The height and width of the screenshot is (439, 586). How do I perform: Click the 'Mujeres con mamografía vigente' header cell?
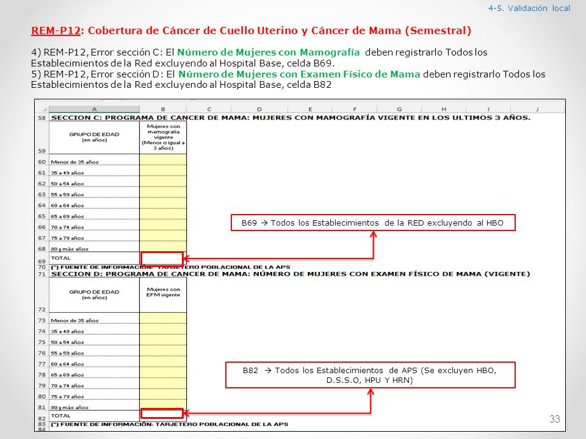(164, 137)
